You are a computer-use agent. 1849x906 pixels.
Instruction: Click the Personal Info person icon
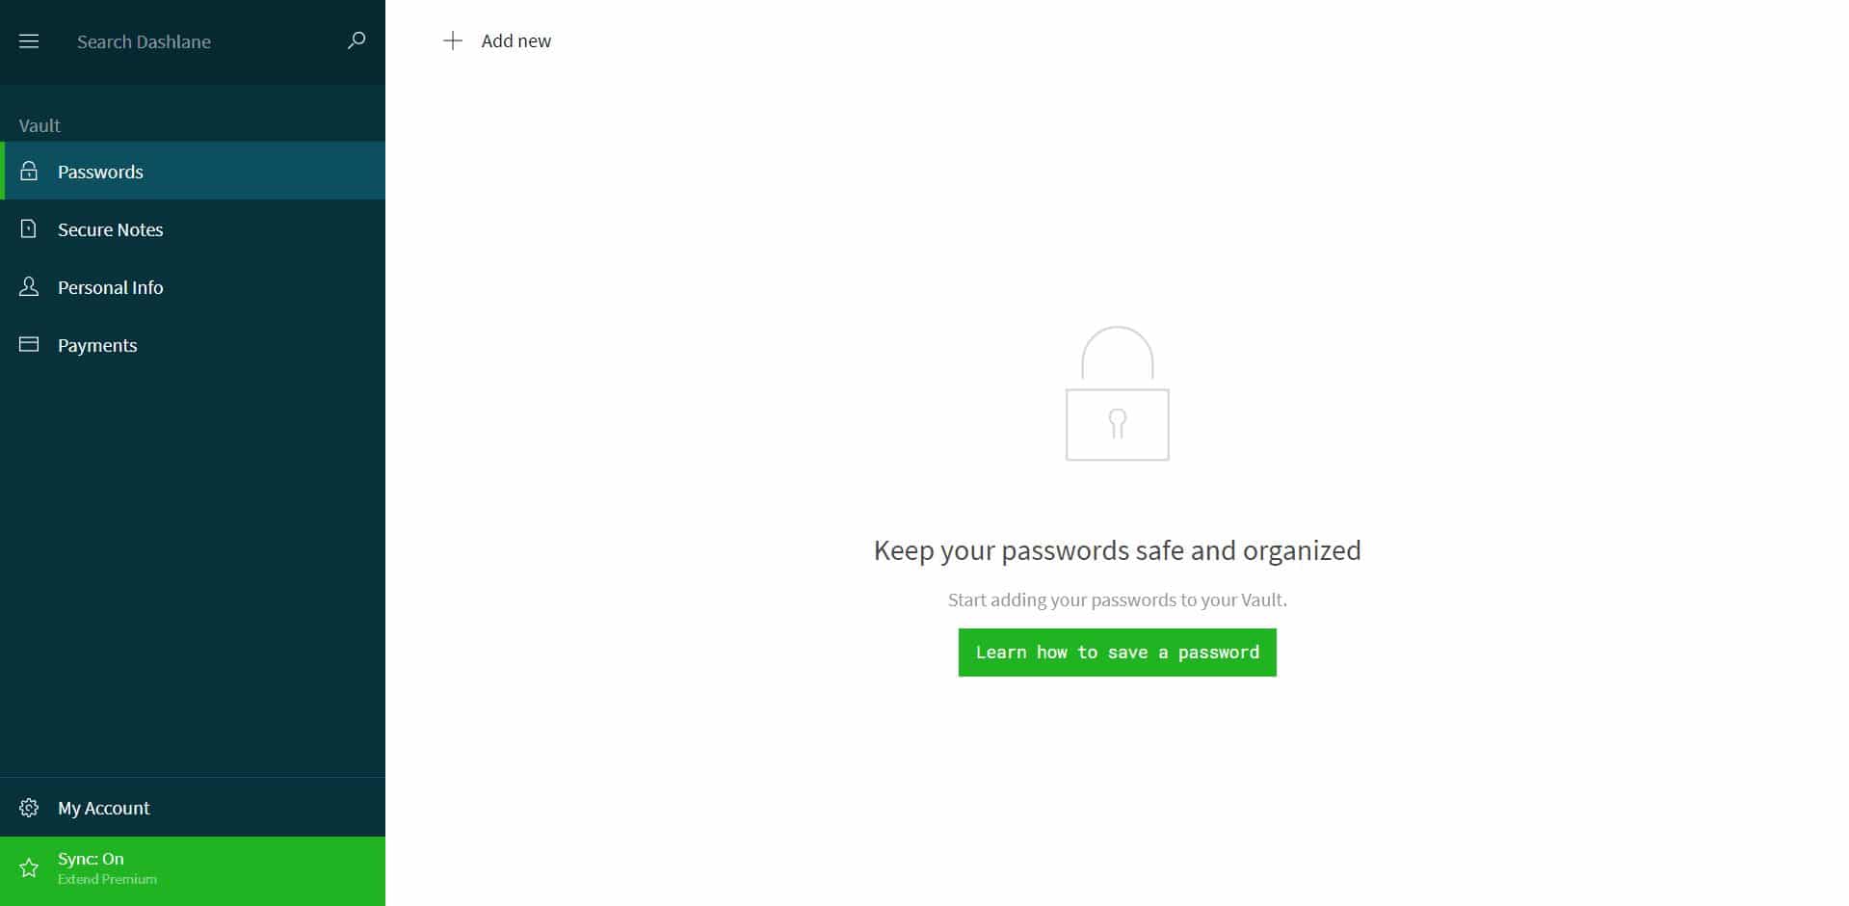[x=29, y=286]
